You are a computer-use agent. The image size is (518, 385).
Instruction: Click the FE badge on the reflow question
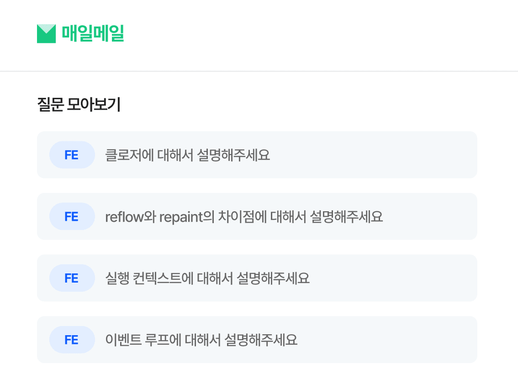coord(72,217)
